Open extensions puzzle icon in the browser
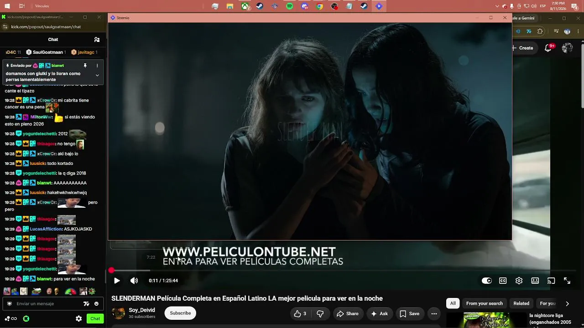This screenshot has width=584, height=328. click(540, 31)
